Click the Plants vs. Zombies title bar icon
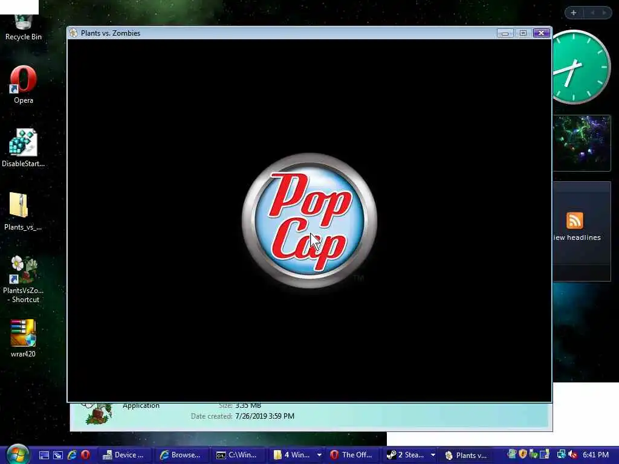The image size is (619, 464). [73, 33]
